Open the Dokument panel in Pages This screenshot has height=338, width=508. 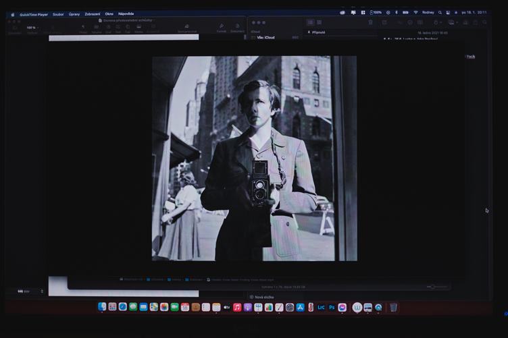pos(237,28)
